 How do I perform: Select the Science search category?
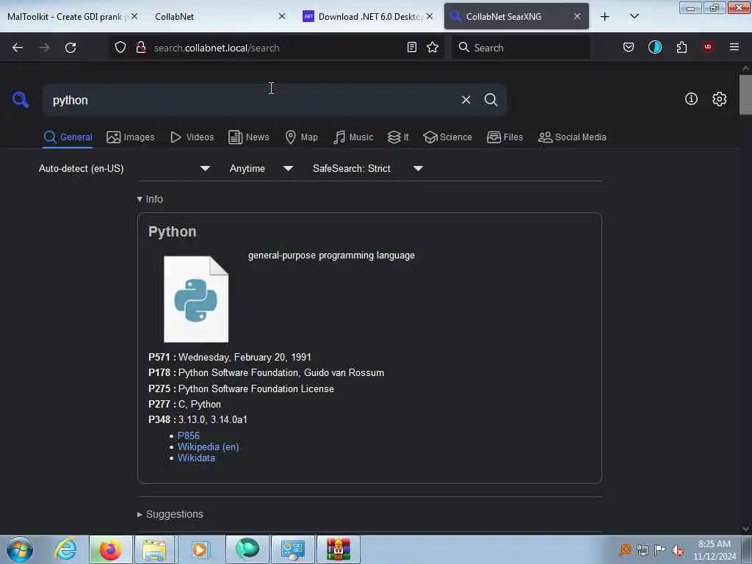click(x=447, y=137)
